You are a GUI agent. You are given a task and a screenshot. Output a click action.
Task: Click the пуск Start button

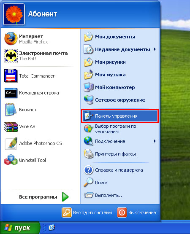click(x=20, y=228)
